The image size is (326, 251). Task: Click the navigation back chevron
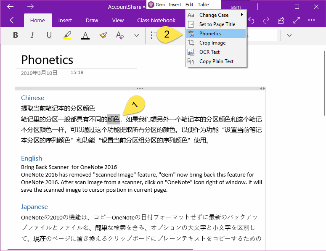[x=12, y=20]
